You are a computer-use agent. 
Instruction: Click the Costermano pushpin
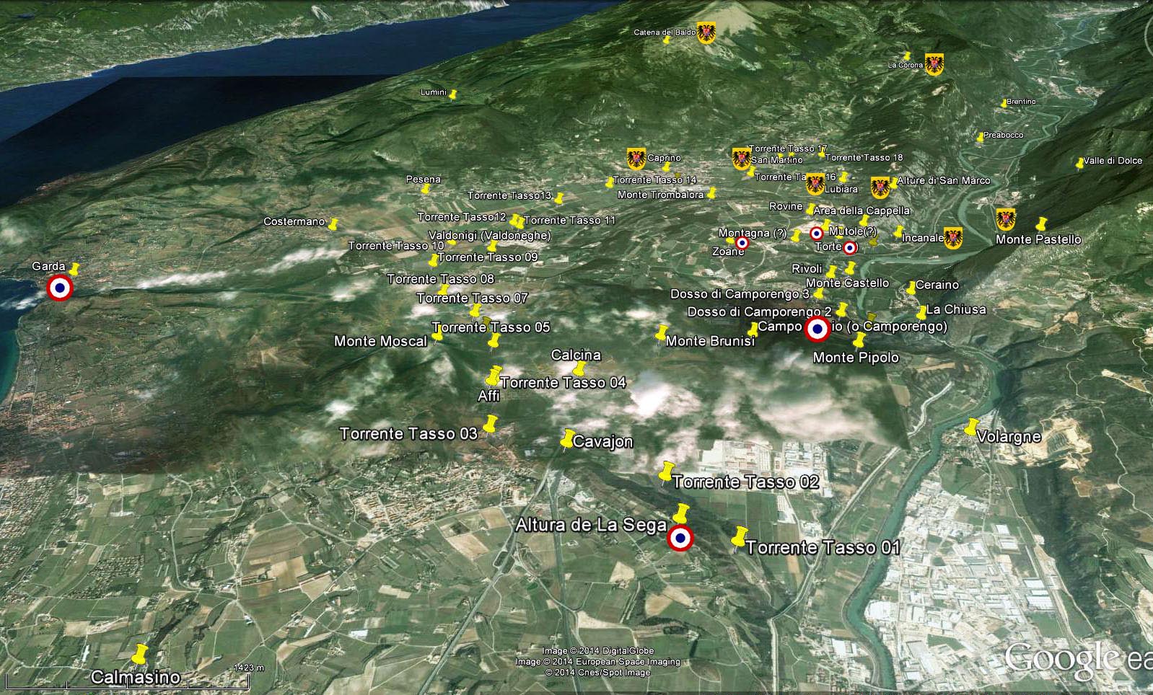tap(333, 224)
